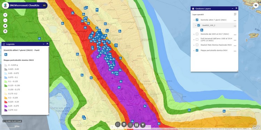The height and width of the screenshot is (130, 261).
Task: Click the 'Layer operativi' heading
Action: pyautogui.click(x=198, y=15)
